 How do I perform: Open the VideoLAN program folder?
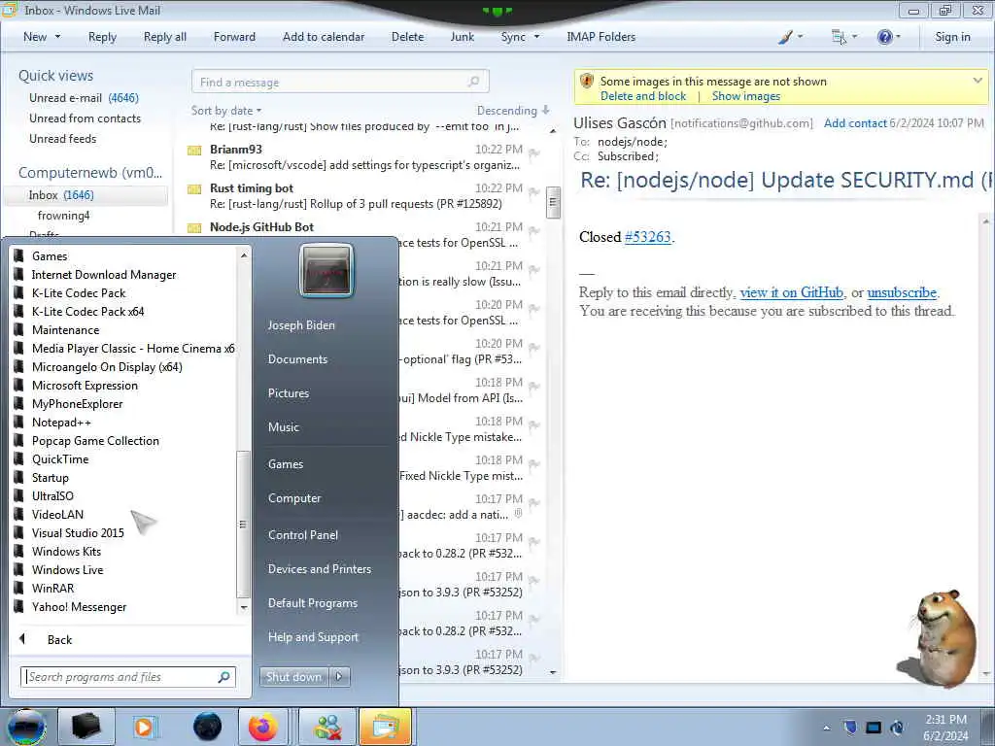coord(57,515)
